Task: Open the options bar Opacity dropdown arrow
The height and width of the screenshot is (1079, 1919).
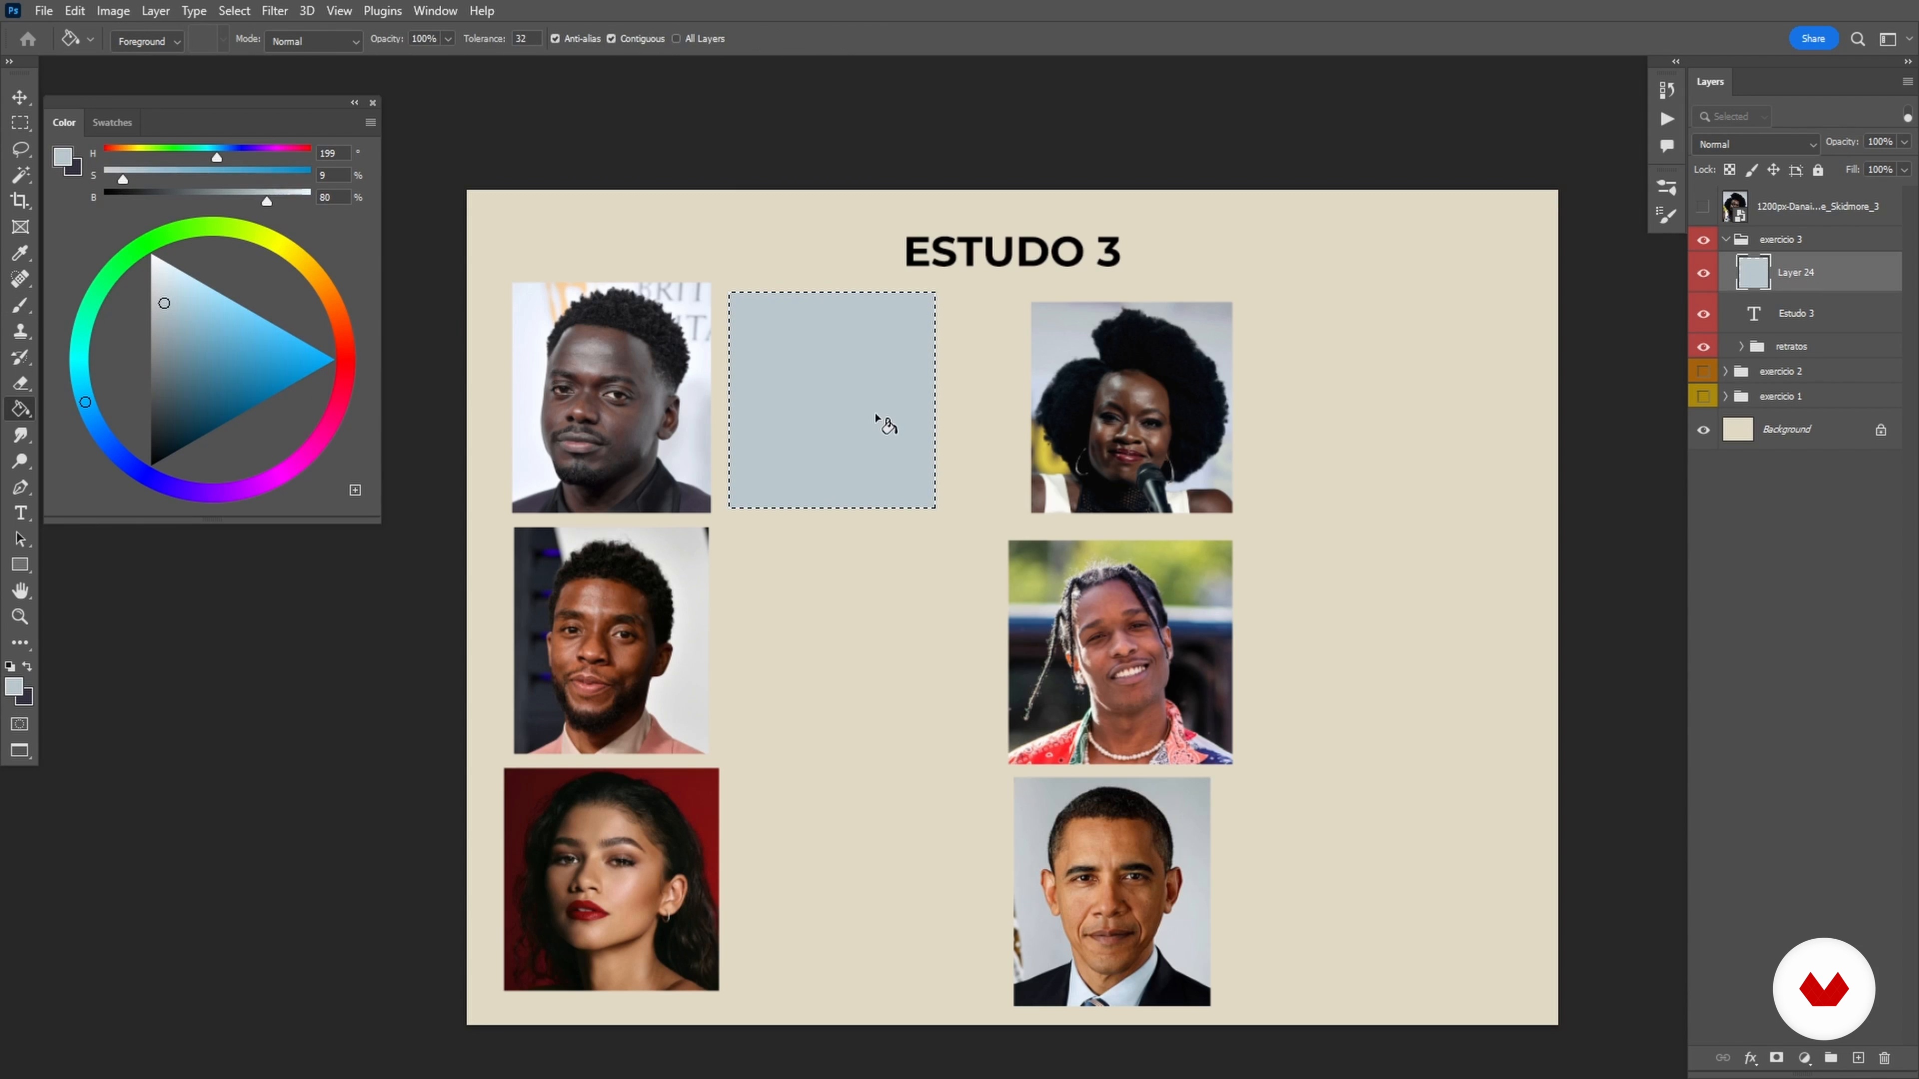Action: point(448,39)
